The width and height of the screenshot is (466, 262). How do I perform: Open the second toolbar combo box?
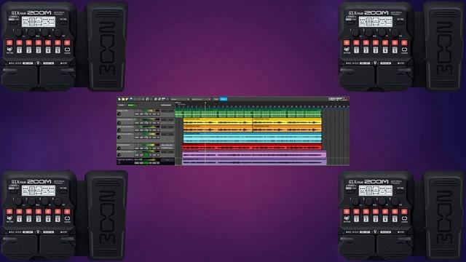pyautogui.click(x=201, y=99)
